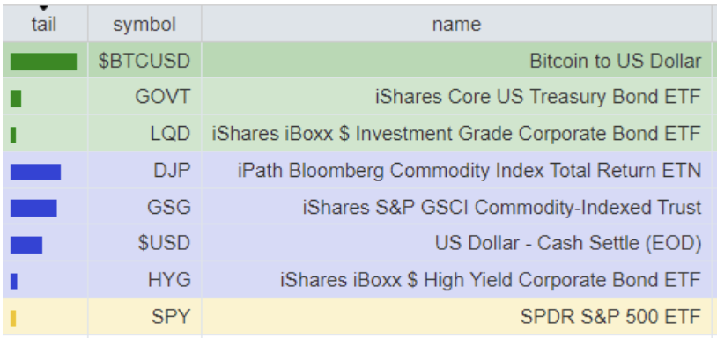Select the SPY symbol cell
Image resolution: width=717 pixels, height=338 pixels.
[144, 316]
